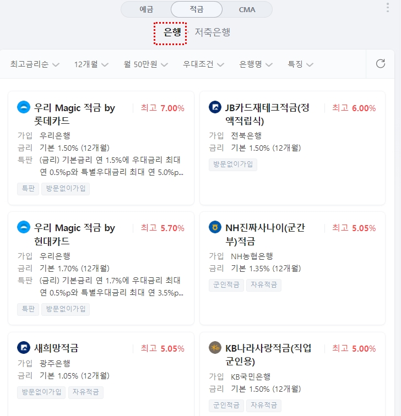Switch to the 예금 tab
This screenshot has height=416, width=401.
click(147, 9)
